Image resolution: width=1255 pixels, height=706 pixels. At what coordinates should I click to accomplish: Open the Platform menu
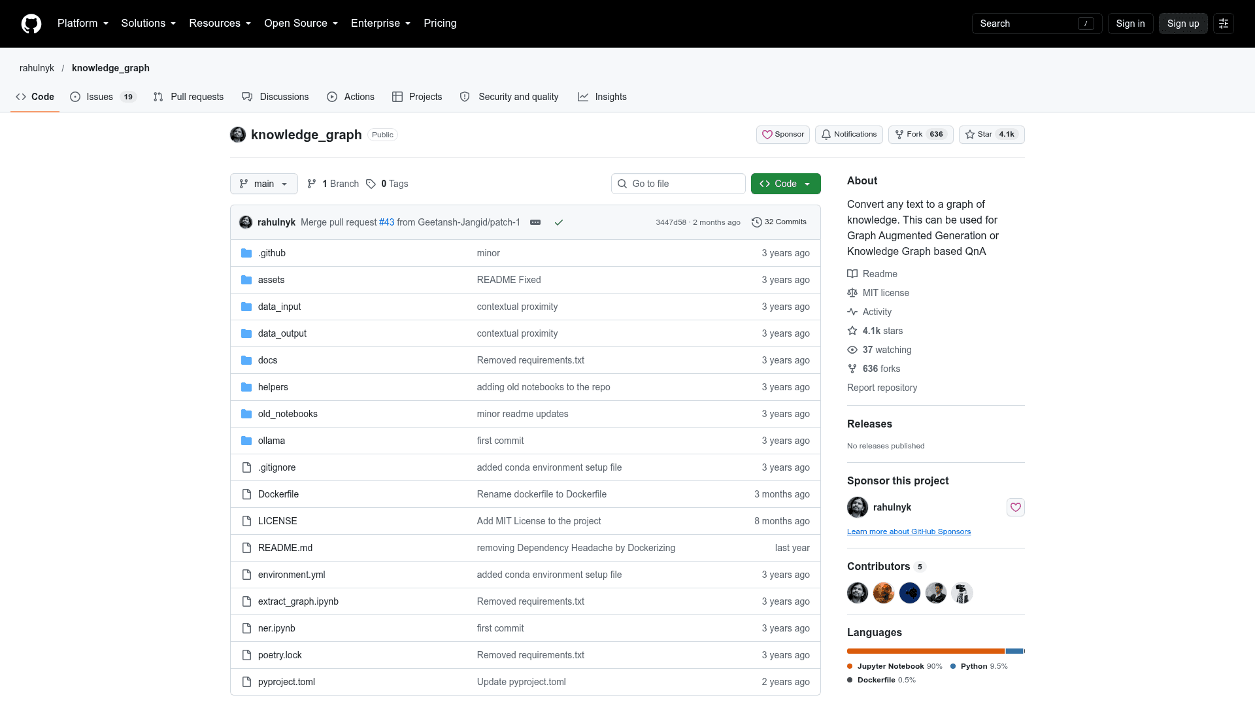point(83,24)
